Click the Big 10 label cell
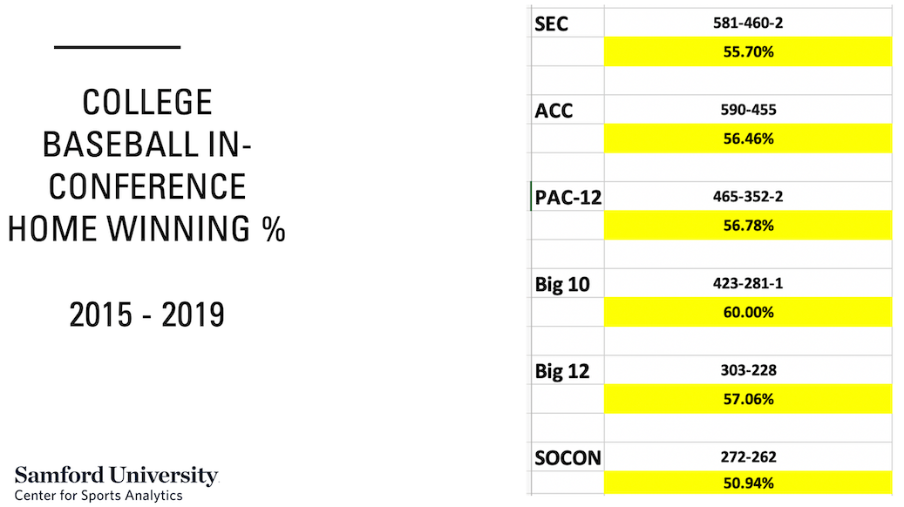Screen dimensions: 904x507 (567, 283)
